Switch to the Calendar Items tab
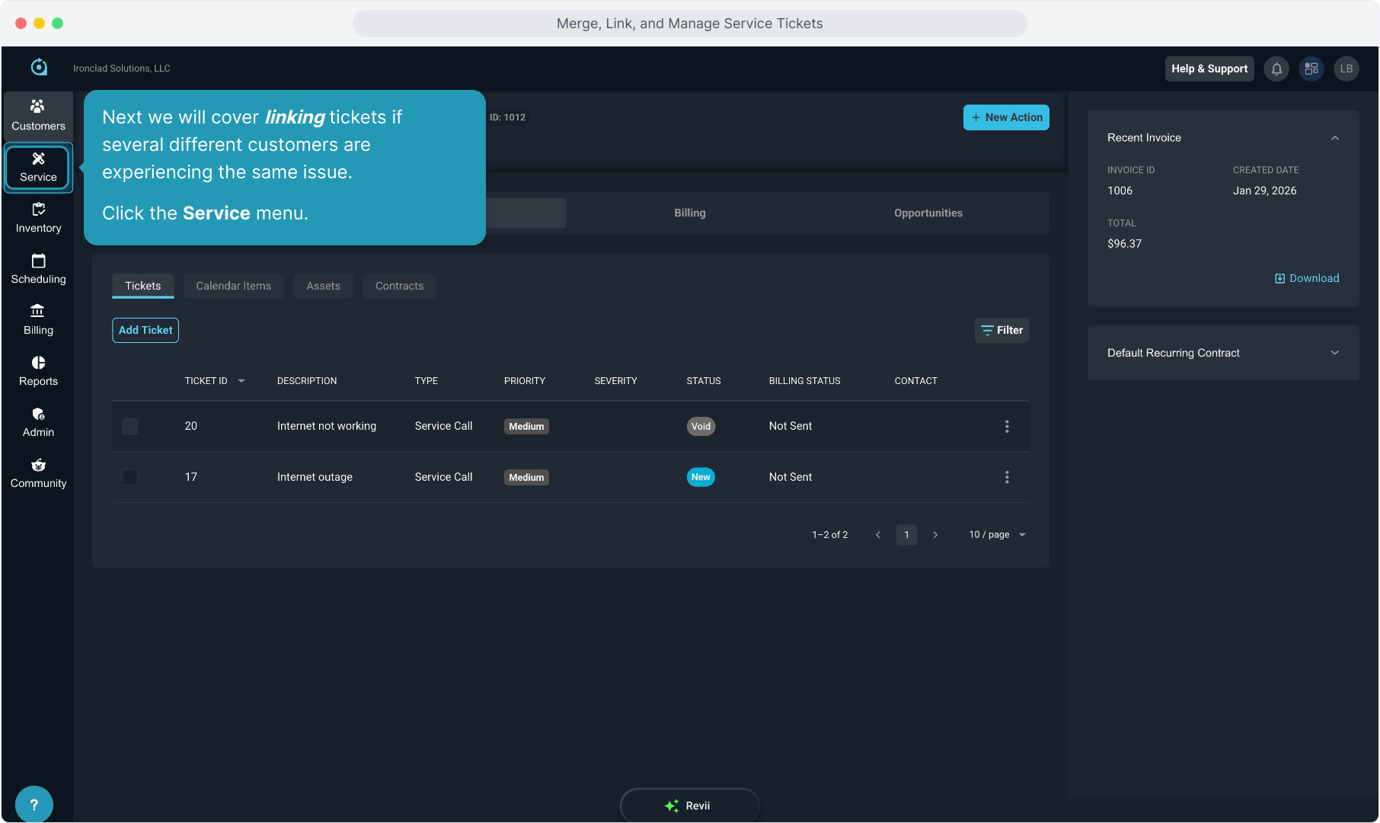Viewport: 1380px width, 823px height. click(233, 287)
